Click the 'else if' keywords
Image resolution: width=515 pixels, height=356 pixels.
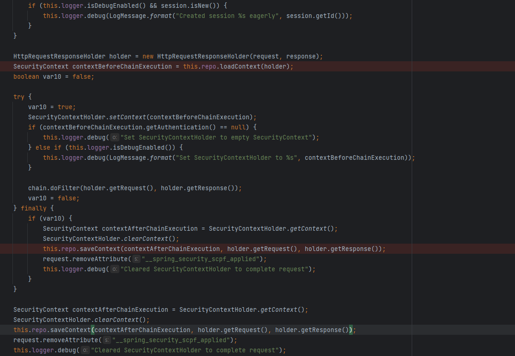pyautogui.click(x=48, y=148)
